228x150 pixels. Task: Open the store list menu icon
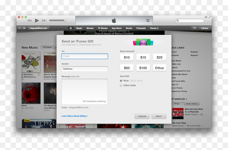(x=194, y=28)
